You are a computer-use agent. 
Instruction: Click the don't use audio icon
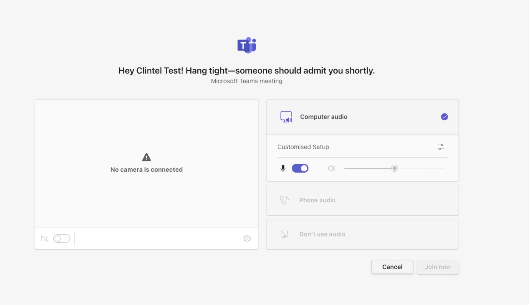[284, 234]
